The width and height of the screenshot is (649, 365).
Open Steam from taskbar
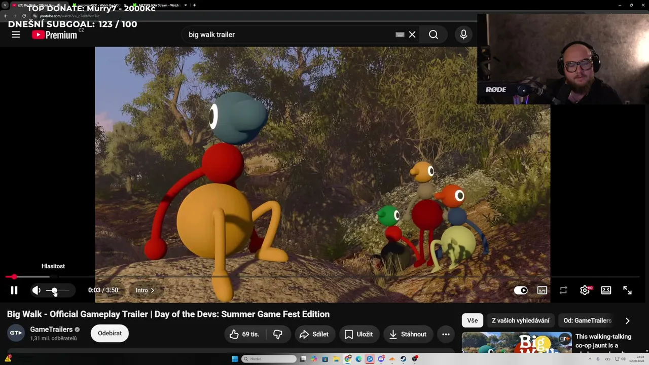click(x=403, y=359)
